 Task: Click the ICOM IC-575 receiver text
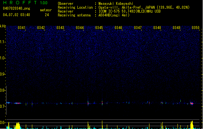[129, 11]
